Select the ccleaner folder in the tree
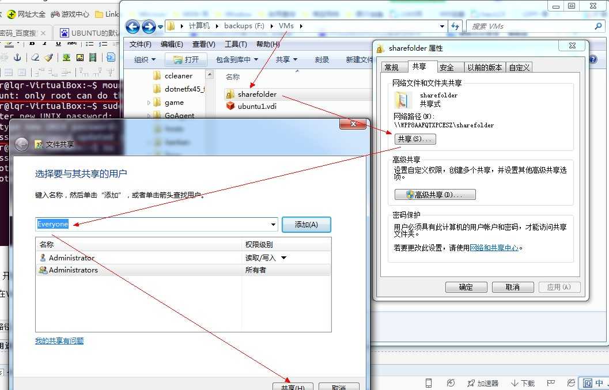The image size is (609, 390). [x=173, y=75]
